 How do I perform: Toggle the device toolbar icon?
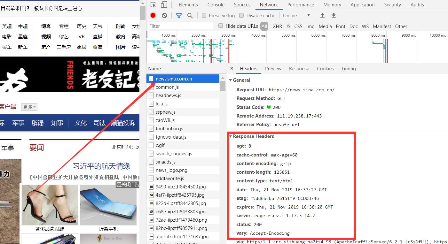pos(164,5)
